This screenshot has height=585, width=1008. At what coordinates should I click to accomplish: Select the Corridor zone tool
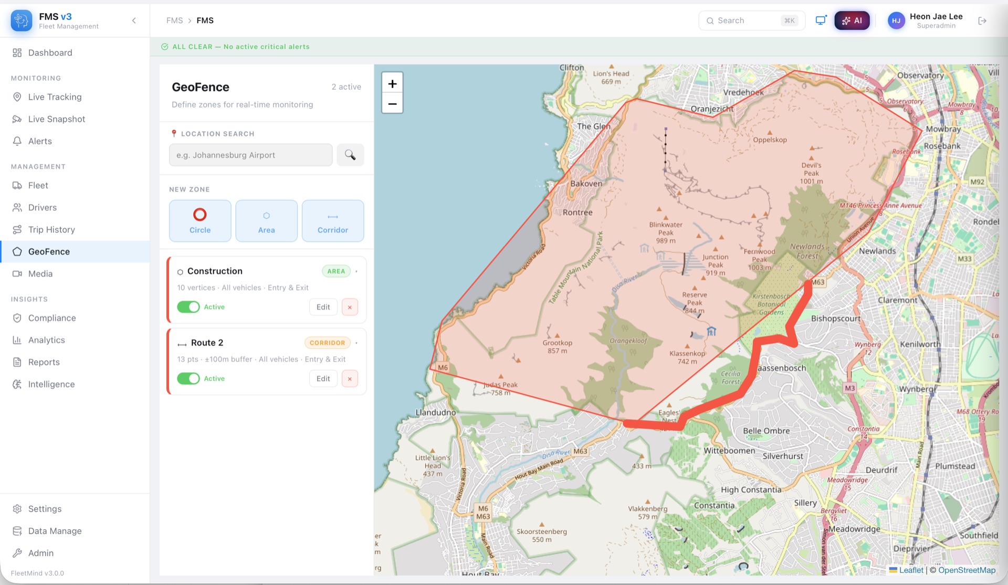click(x=332, y=220)
